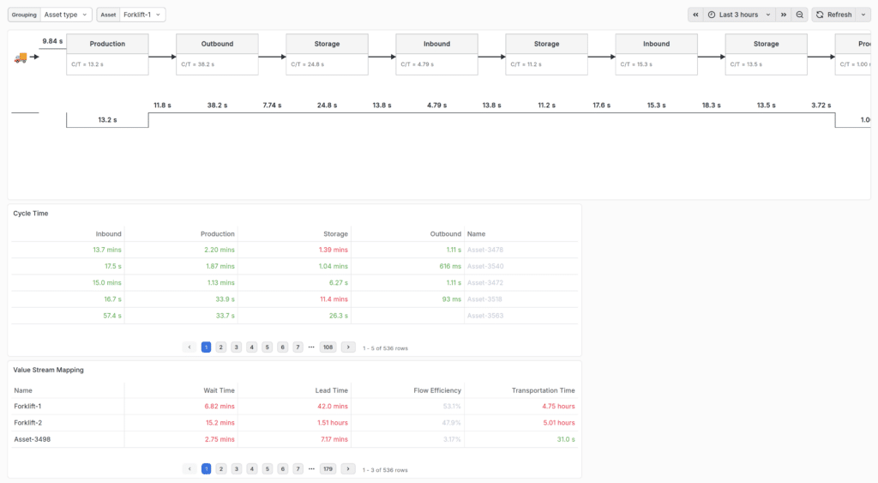Click Asset-3498 row name

[x=32, y=439]
